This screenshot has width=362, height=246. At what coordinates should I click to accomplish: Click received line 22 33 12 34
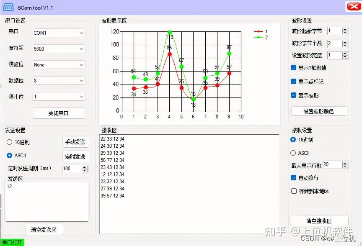(112, 139)
